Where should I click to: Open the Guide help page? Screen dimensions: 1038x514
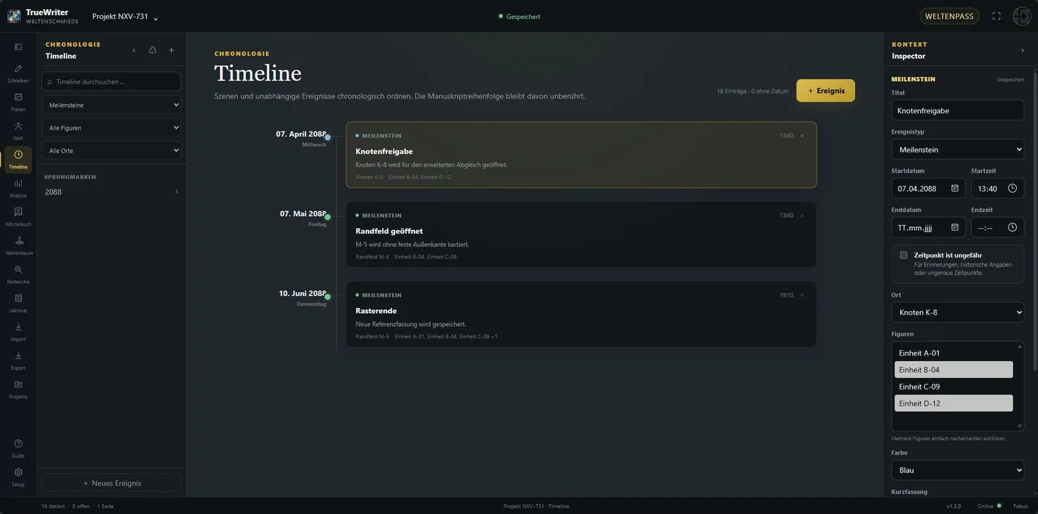point(18,448)
